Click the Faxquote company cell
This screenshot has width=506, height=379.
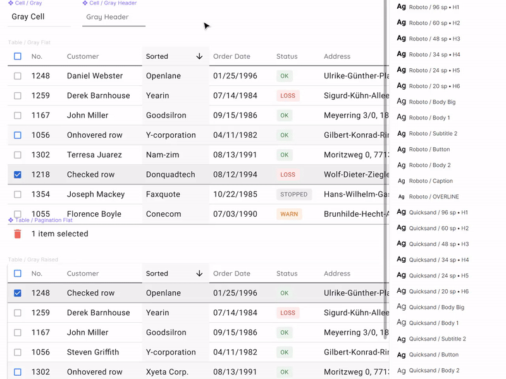[163, 195]
